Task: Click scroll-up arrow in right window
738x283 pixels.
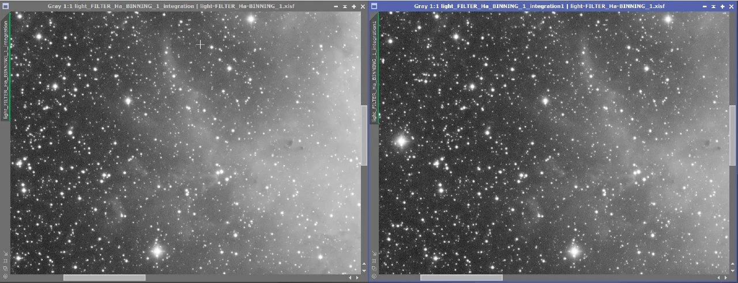Action: tap(733, 264)
